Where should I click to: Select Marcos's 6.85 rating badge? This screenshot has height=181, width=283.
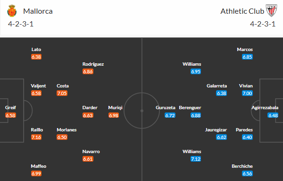pyautogui.click(x=247, y=57)
